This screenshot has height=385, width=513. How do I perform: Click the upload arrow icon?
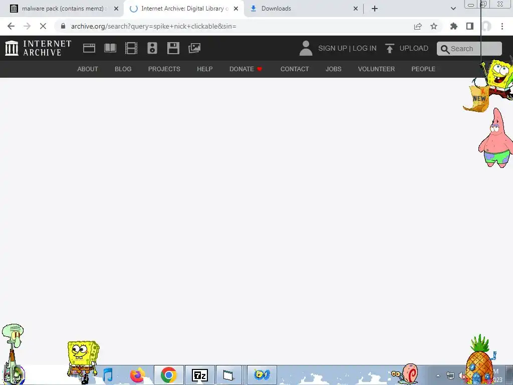(389, 49)
